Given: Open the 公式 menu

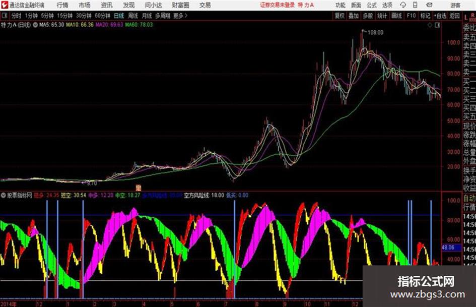Looking at the screenshot, I should (x=371, y=5).
